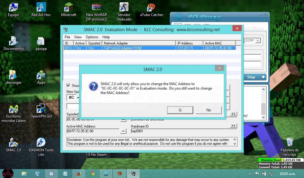Select the TAP-Win32 Adapter V9 #2 row
The height and width of the screenshot is (178, 304).
[149, 48]
